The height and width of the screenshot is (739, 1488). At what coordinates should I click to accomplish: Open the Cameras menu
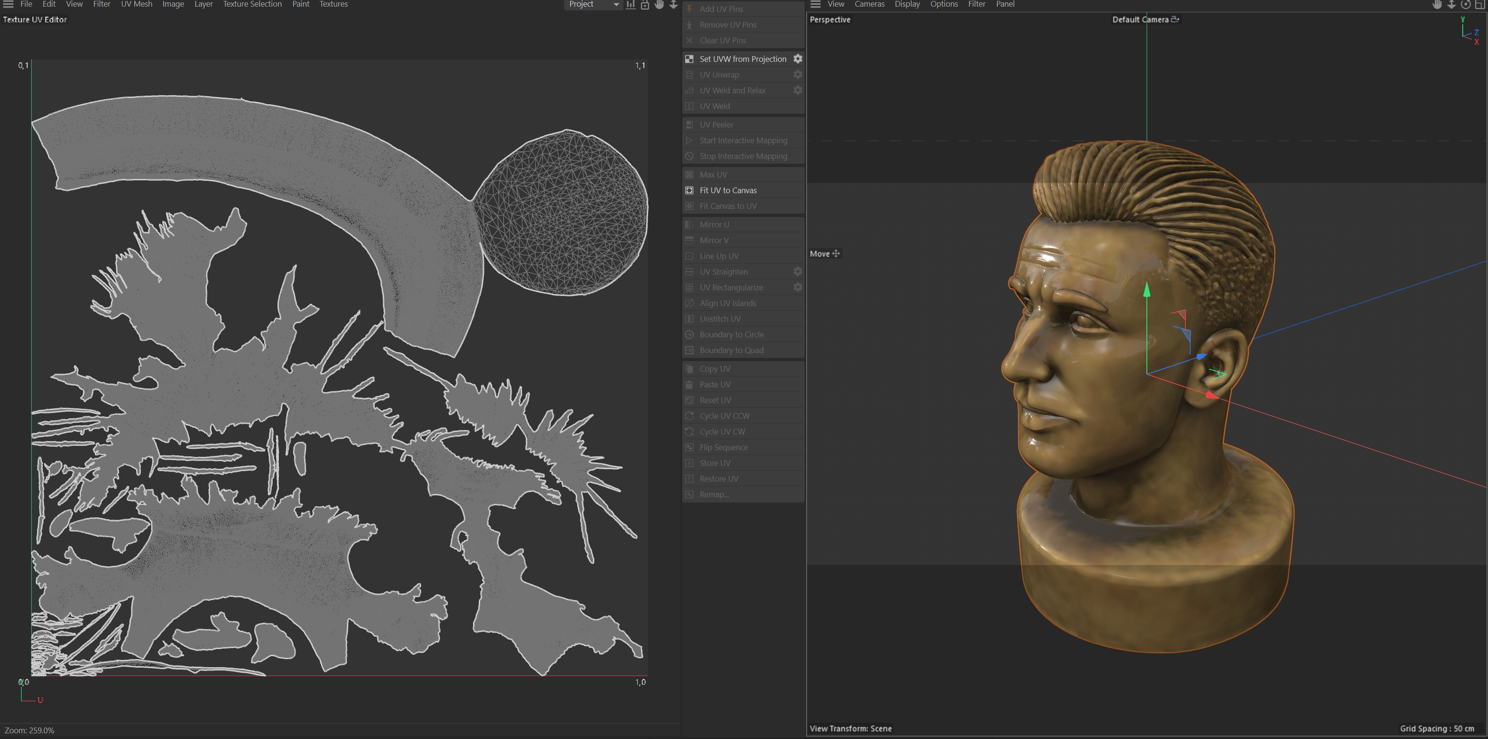pyautogui.click(x=869, y=4)
